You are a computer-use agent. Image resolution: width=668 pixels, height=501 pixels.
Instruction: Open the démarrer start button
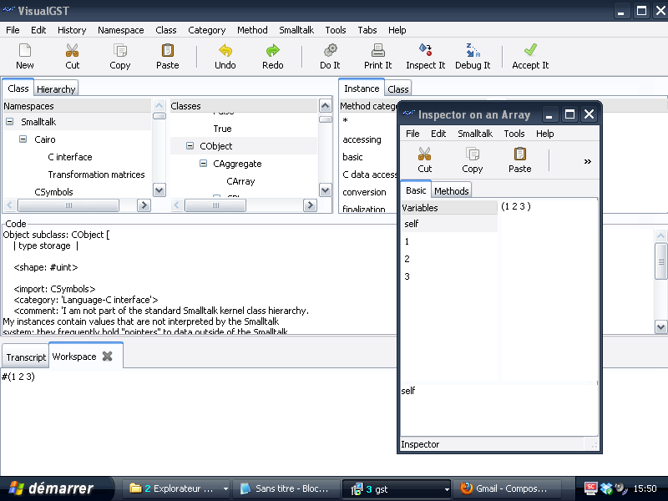pyautogui.click(x=55, y=488)
